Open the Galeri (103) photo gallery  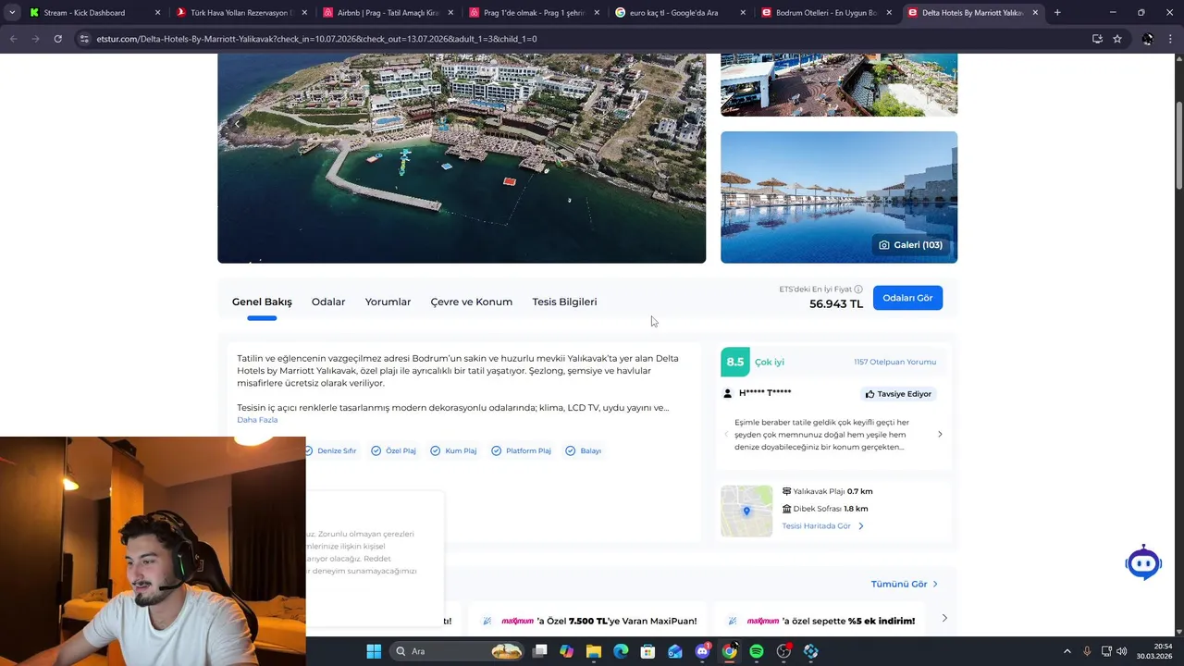coord(911,245)
